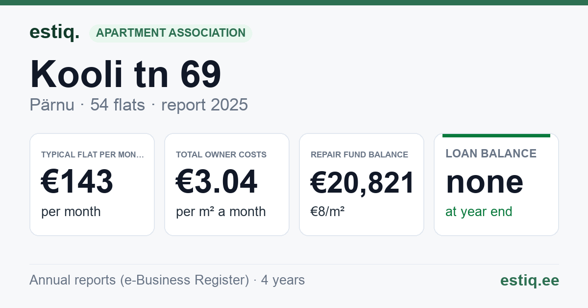Viewport: 588px width, 308px height.
Task: Click the Pärnu · 54 flats · report 2025 subtitle
Action: point(139,105)
